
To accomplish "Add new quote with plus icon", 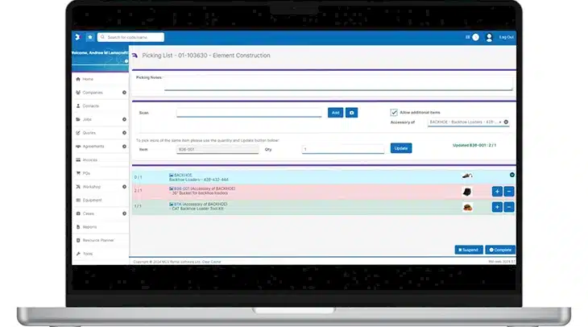I will 124,133.
